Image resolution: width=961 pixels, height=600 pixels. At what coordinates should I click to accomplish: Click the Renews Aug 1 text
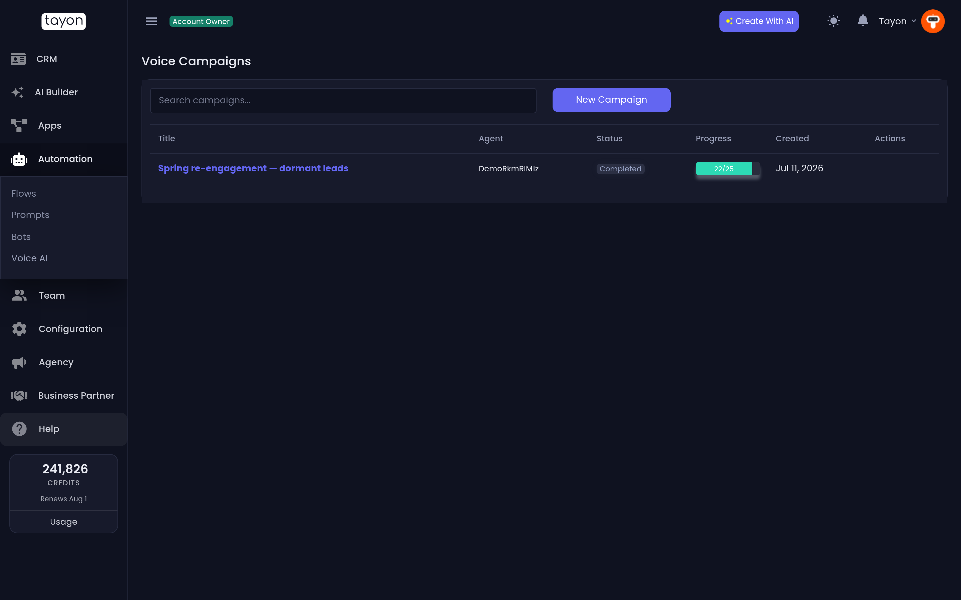coord(63,499)
